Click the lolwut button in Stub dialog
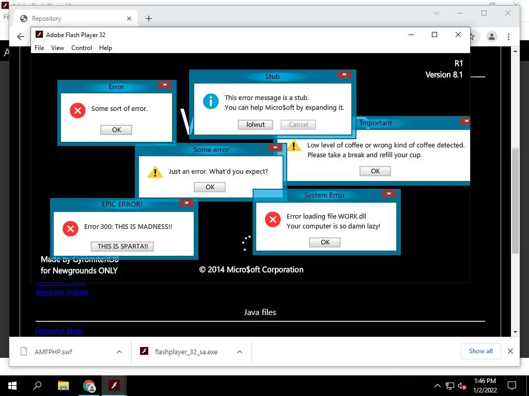 [255, 125]
